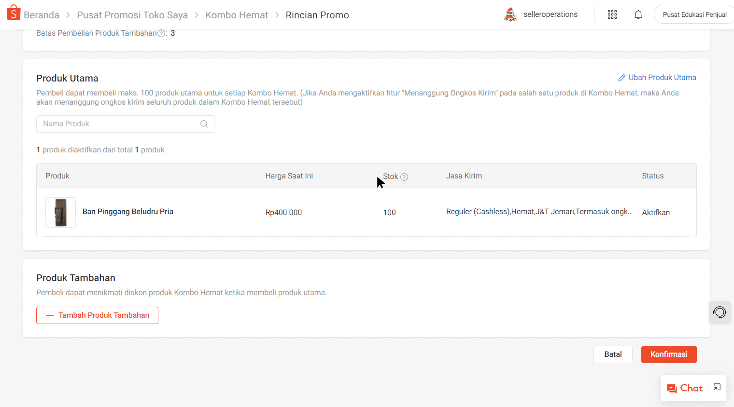734x407 pixels.
Task: Click help icon beside Batas Pembelian Produk Tambahan
Action: (x=162, y=33)
